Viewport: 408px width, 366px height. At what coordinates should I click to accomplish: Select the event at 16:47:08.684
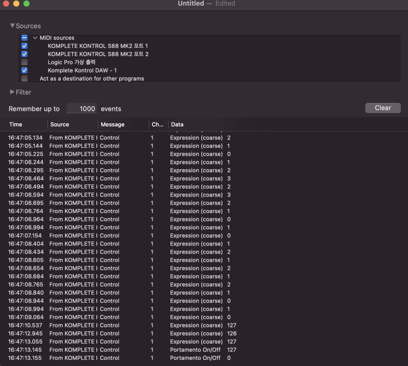pos(204,277)
